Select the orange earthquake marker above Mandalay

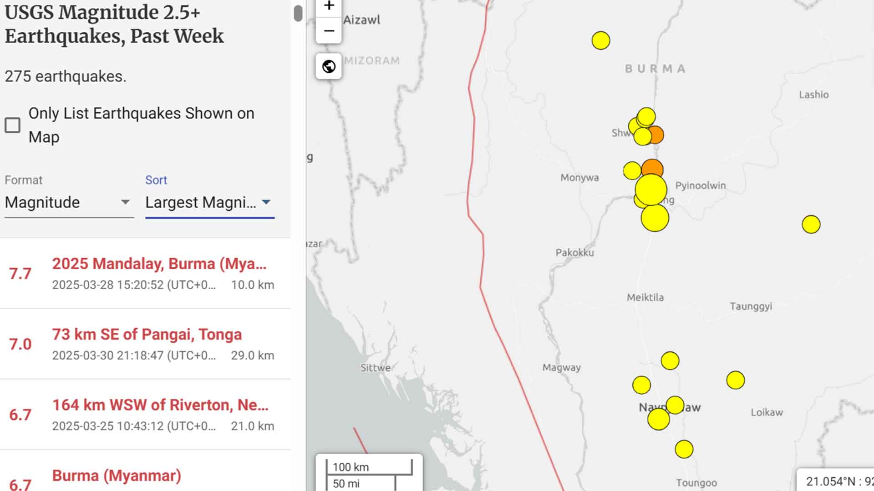click(652, 168)
